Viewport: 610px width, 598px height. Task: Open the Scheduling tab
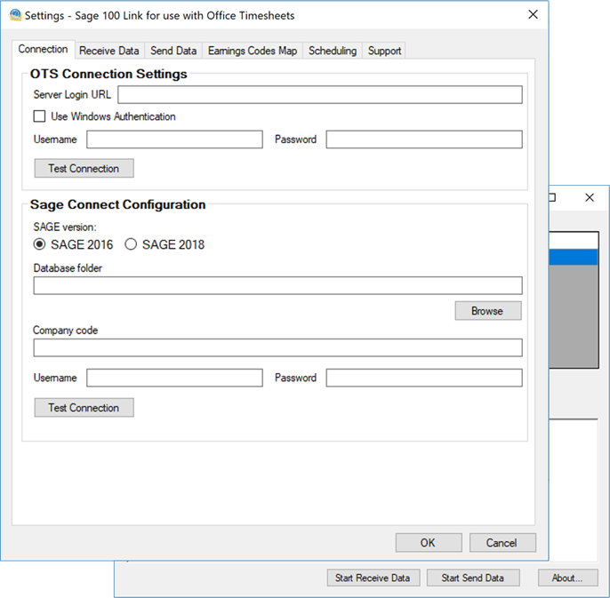point(333,51)
